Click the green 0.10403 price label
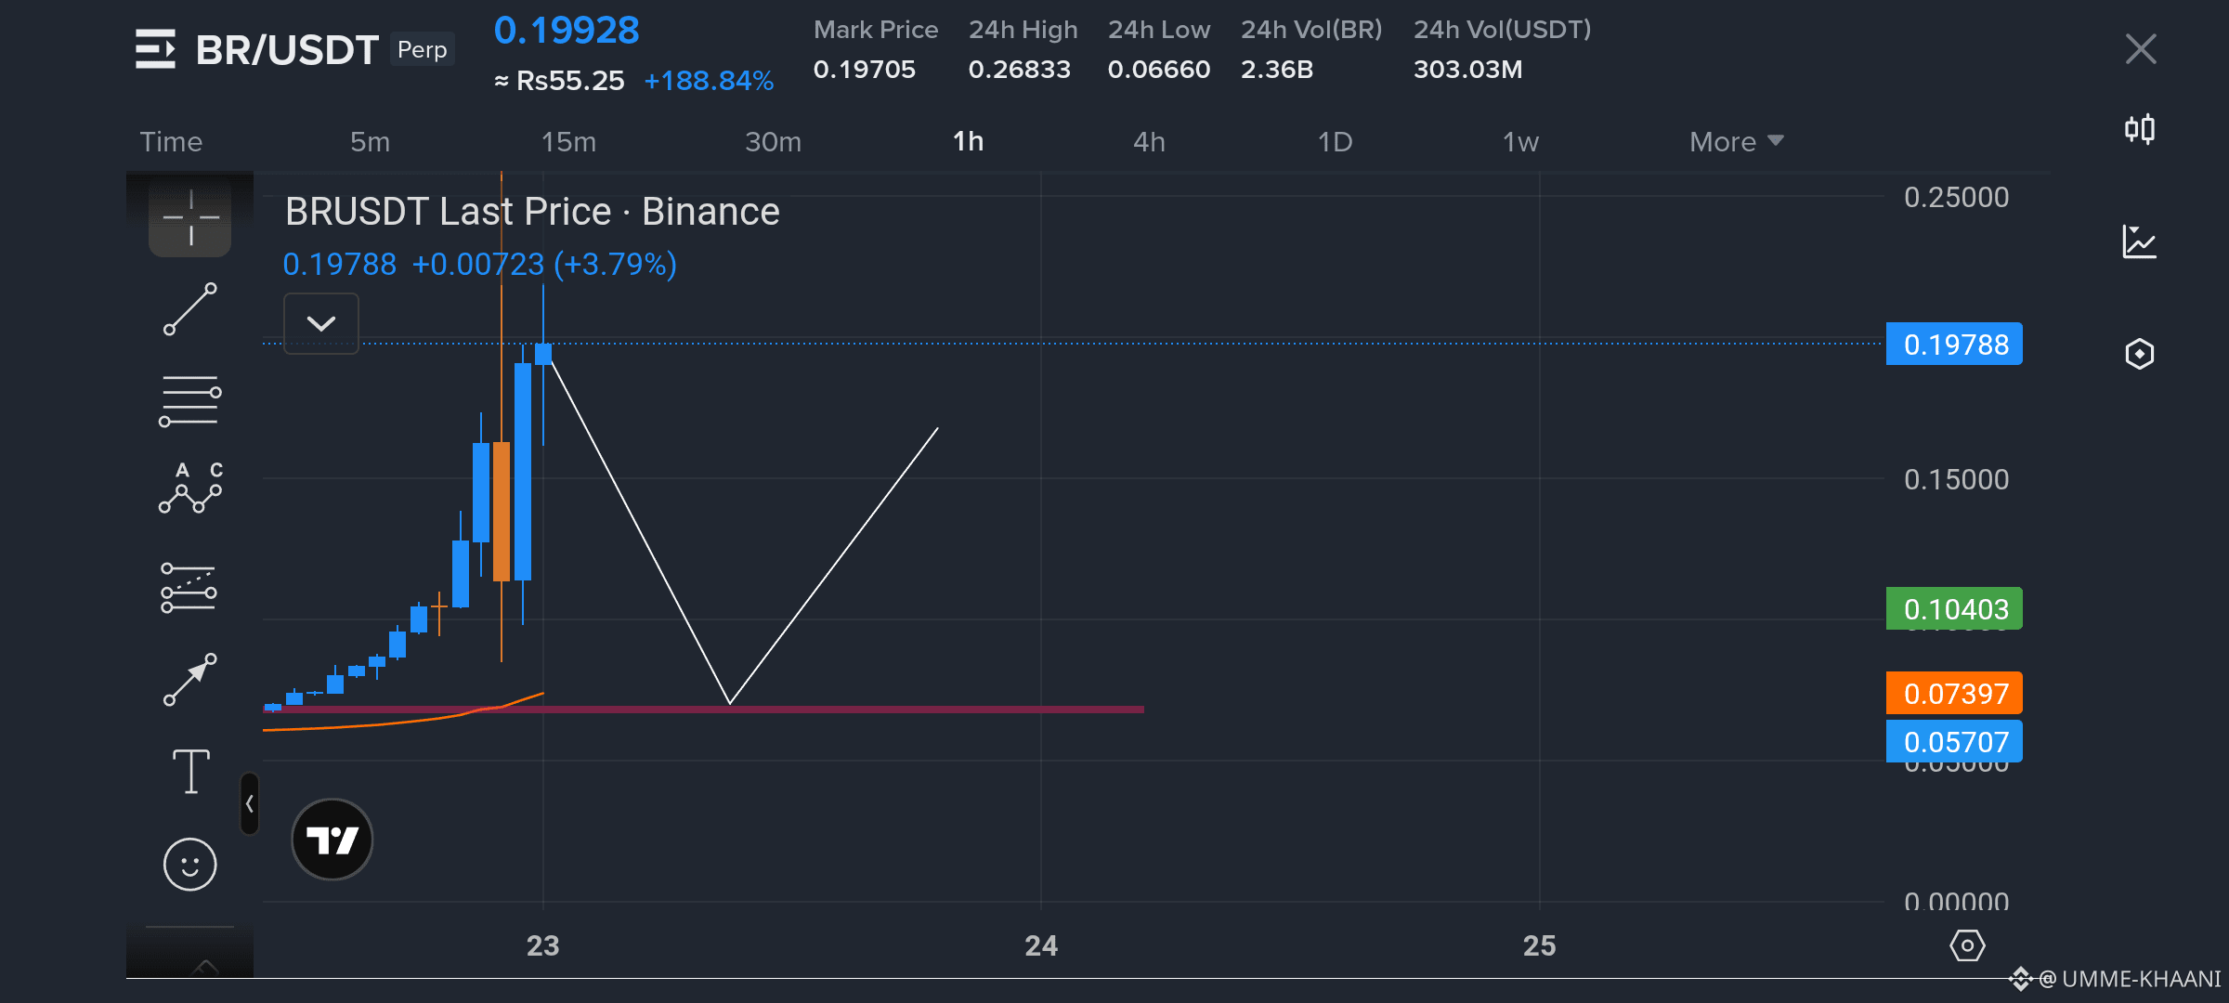 tap(1954, 609)
